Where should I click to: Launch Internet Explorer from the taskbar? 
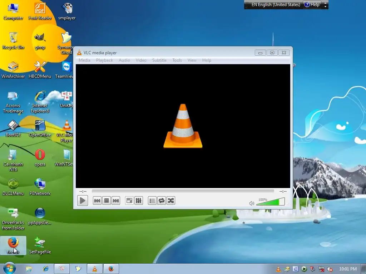(x=45, y=269)
